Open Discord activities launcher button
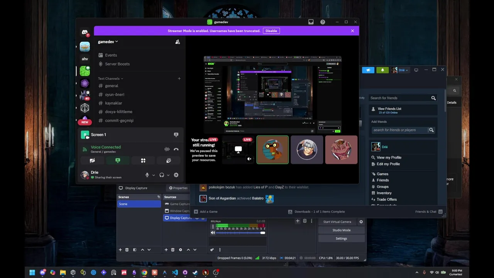 (x=143, y=160)
